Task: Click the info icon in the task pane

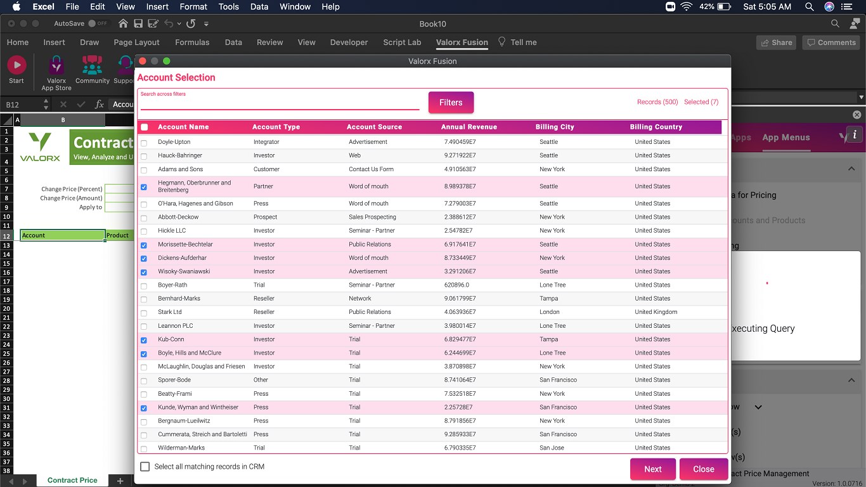Action: point(855,134)
